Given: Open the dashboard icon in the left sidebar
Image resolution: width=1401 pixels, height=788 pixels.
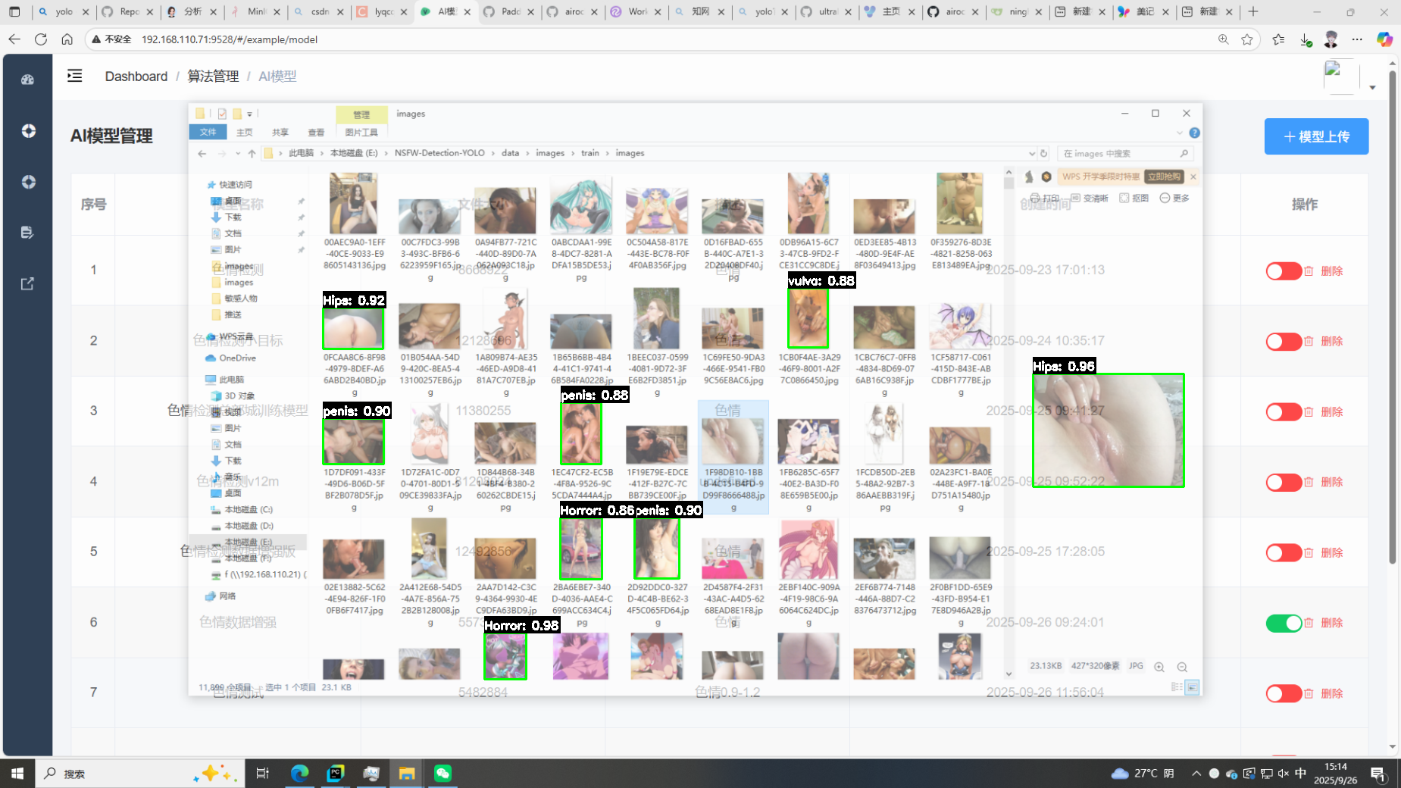Looking at the screenshot, I should point(28,80).
